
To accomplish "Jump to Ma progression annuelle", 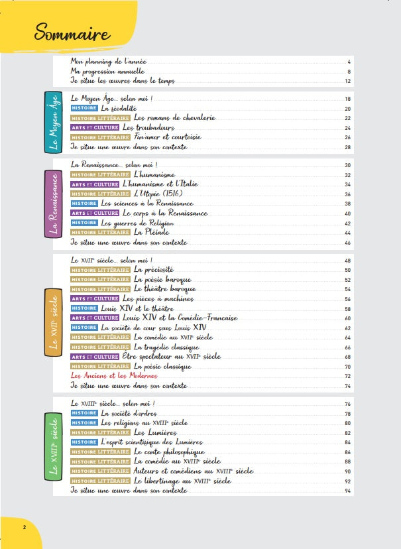I will pyautogui.click(x=107, y=71).
